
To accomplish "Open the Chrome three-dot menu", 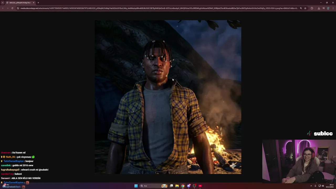I will (x=333, y=8).
